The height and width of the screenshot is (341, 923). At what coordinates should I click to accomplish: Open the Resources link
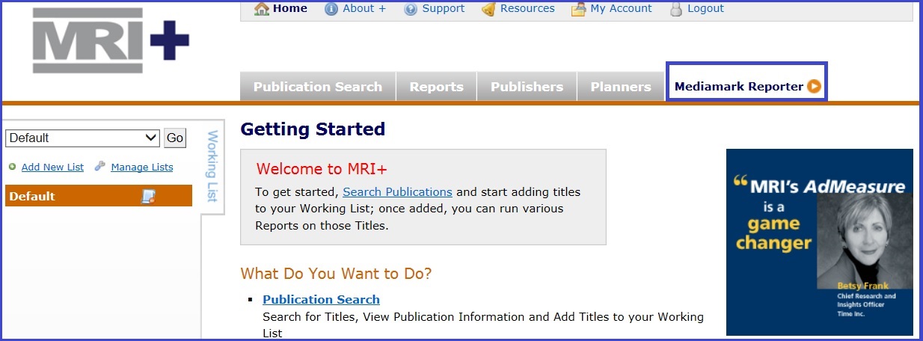[x=527, y=9]
